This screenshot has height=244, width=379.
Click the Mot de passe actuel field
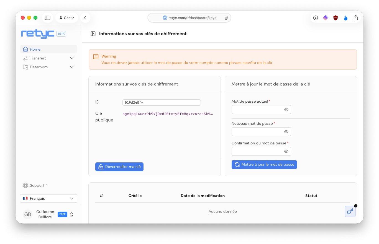pyautogui.click(x=257, y=110)
